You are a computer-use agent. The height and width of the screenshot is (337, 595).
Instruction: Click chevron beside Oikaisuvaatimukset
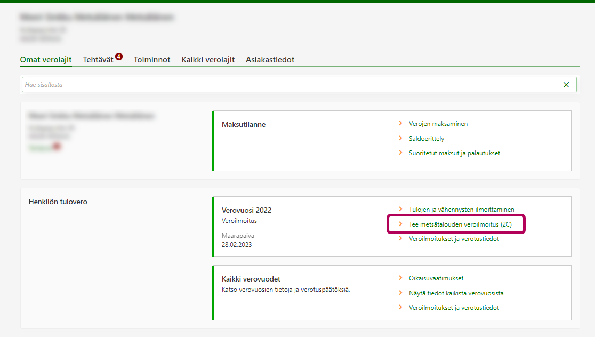tap(400, 278)
